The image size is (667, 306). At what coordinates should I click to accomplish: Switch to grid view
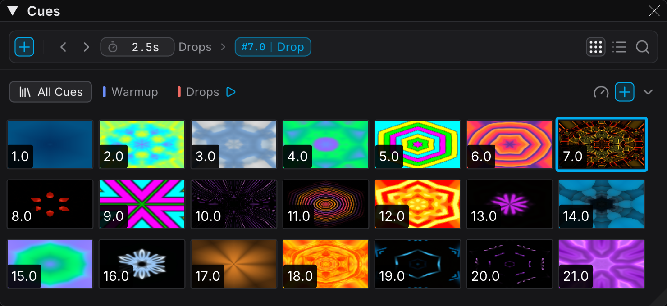(x=596, y=47)
